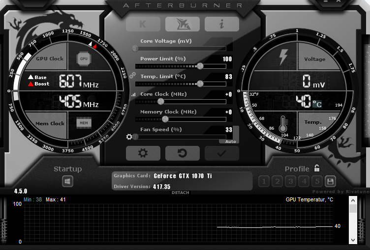Click the Fan Speed slider handle
This screenshot has width=370, height=250.
(135, 137)
